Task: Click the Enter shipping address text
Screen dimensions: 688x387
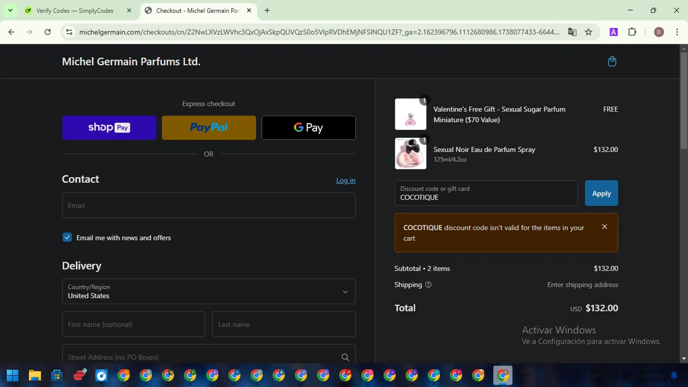Action: pyautogui.click(x=583, y=285)
